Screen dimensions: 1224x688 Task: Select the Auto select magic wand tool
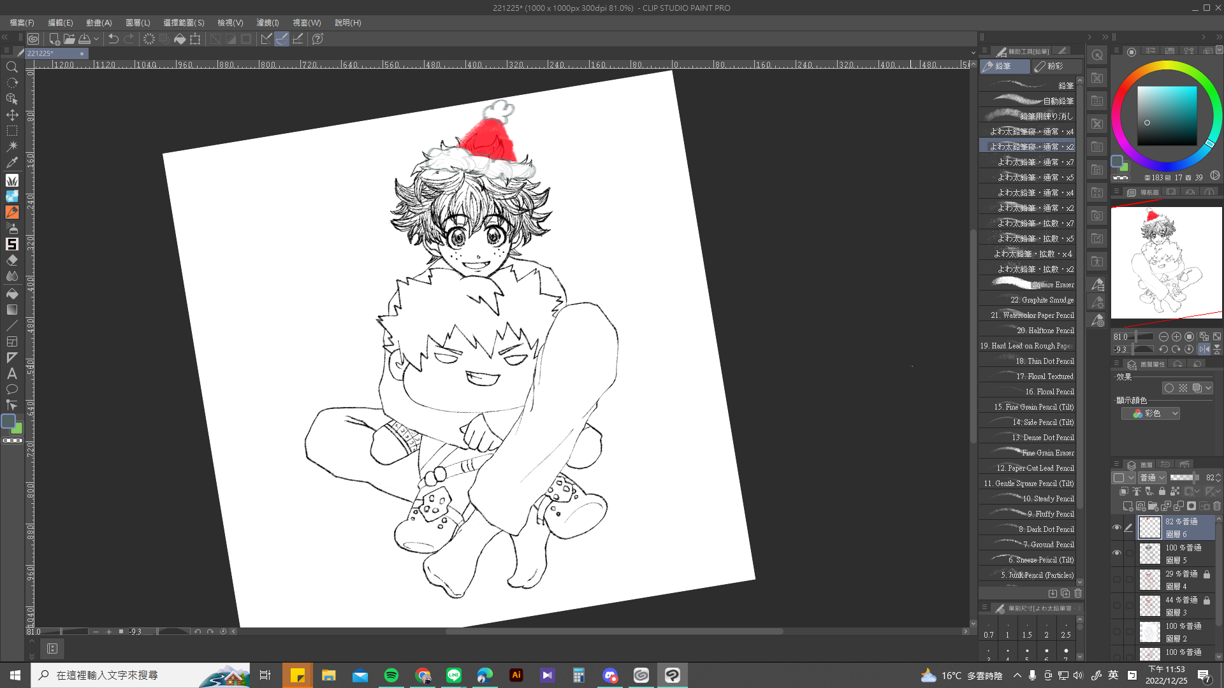click(x=11, y=147)
